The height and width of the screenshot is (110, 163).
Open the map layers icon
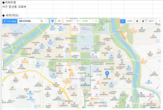(143, 21)
